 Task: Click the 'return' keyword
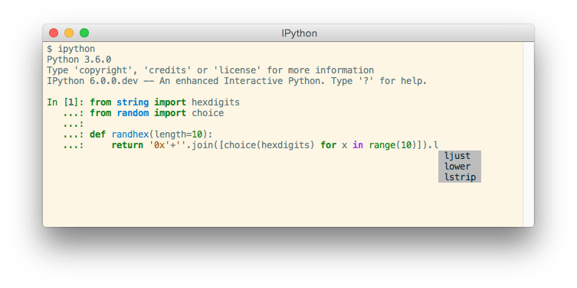click(127, 145)
